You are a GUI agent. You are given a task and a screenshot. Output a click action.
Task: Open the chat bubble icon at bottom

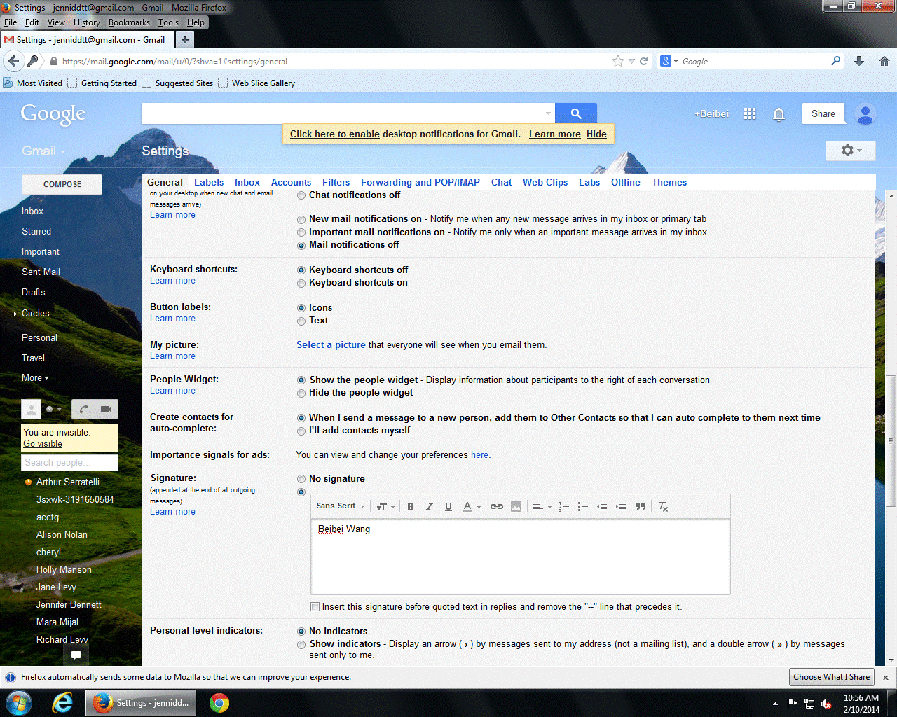pos(76,655)
